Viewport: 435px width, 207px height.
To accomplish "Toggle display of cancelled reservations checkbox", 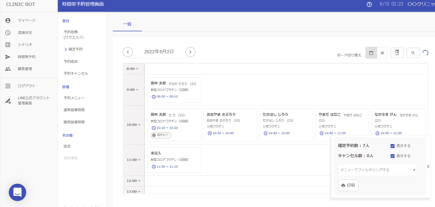I will pos(393,156).
